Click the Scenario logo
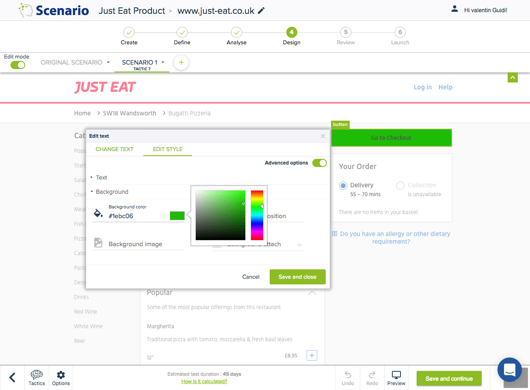 coord(54,11)
